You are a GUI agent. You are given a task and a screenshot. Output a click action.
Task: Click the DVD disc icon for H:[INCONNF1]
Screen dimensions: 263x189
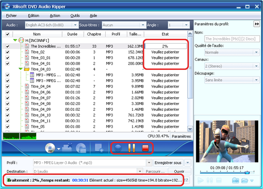(21, 40)
